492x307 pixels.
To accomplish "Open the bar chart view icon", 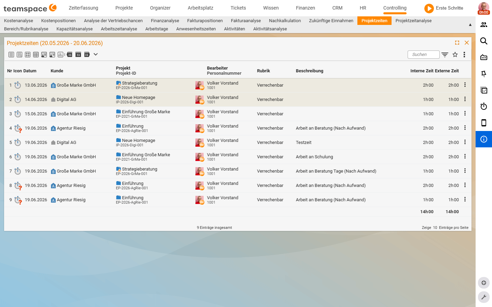I will (60, 55).
